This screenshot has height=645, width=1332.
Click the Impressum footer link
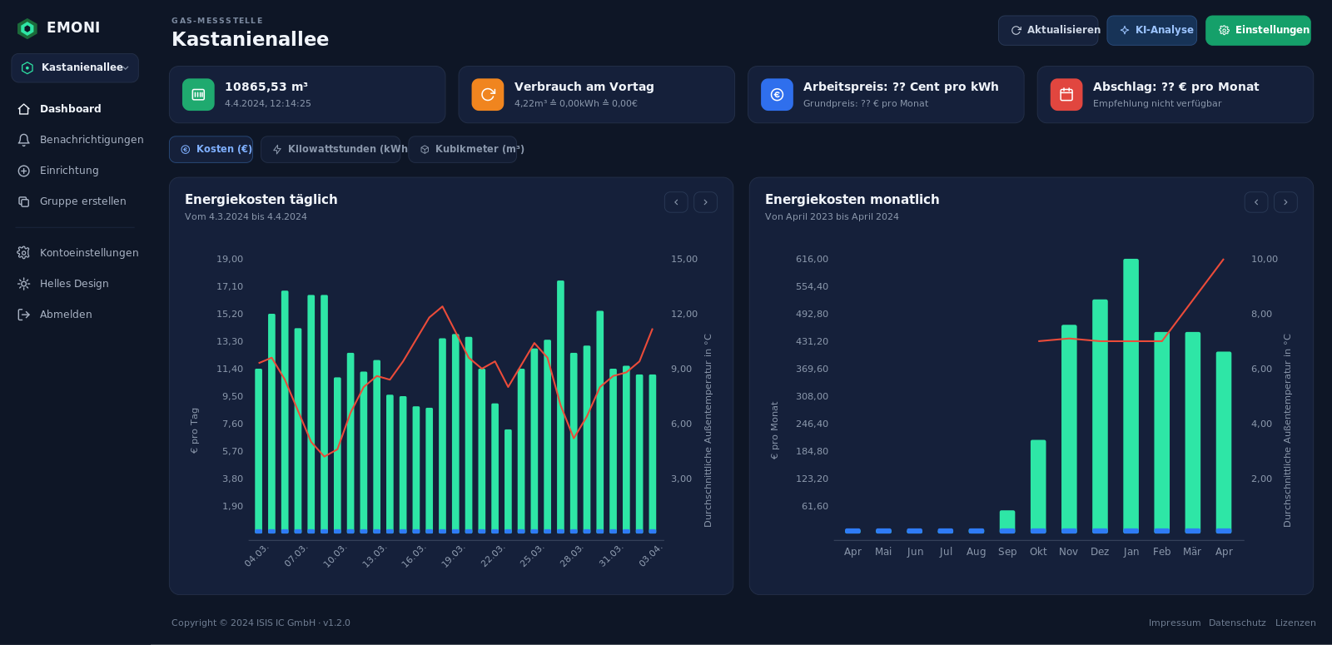click(1175, 623)
